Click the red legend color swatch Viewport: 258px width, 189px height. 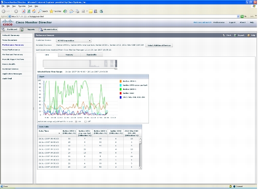click(x=121, y=93)
